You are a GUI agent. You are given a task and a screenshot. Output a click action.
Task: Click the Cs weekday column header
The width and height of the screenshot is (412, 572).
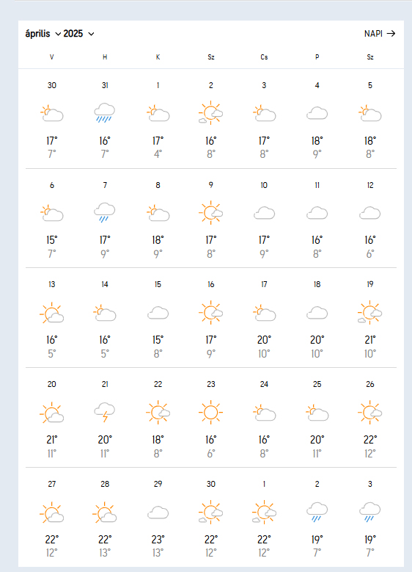point(264,57)
